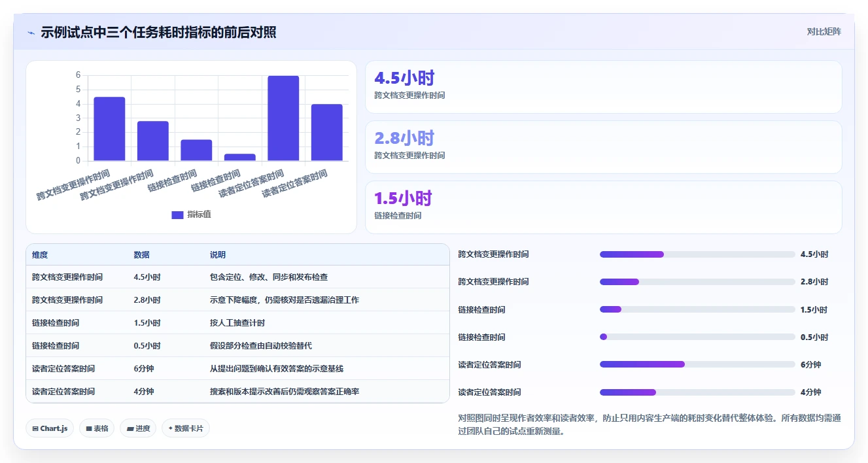Click the 表格 chip icon
This screenshot has width=868, height=463.
coord(89,428)
